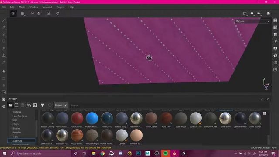Select the Wood Rough material
The height and width of the screenshot is (157, 279).
[x=92, y=137]
